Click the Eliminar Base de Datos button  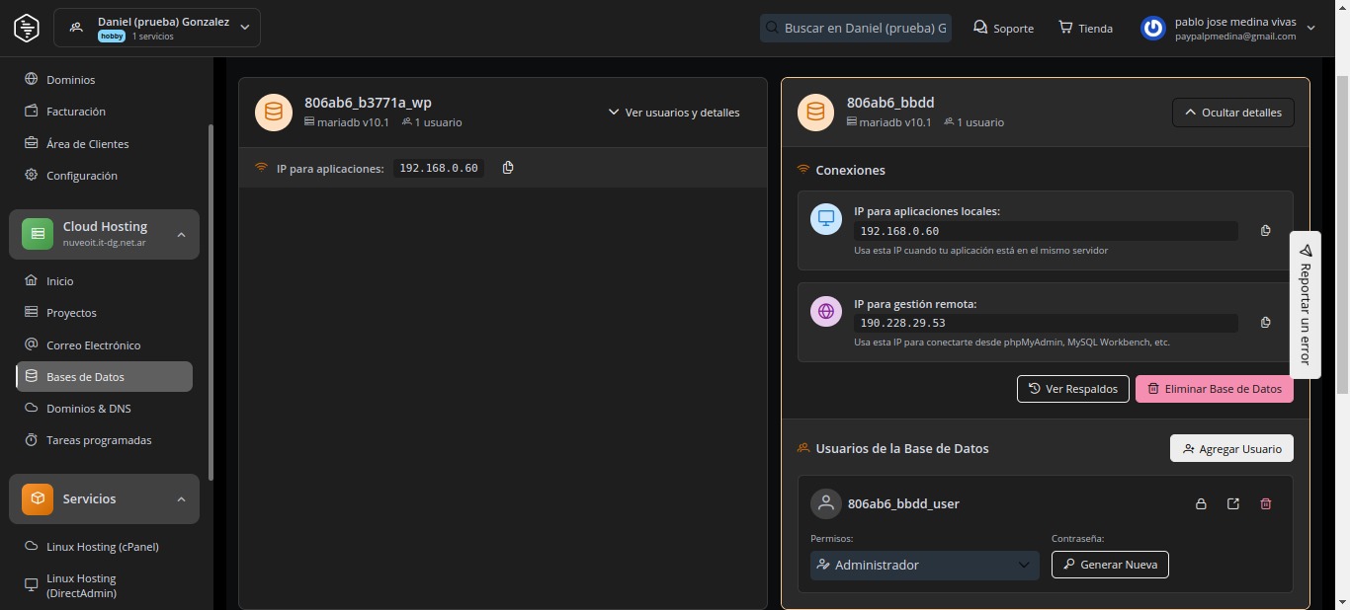tap(1214, 389)
